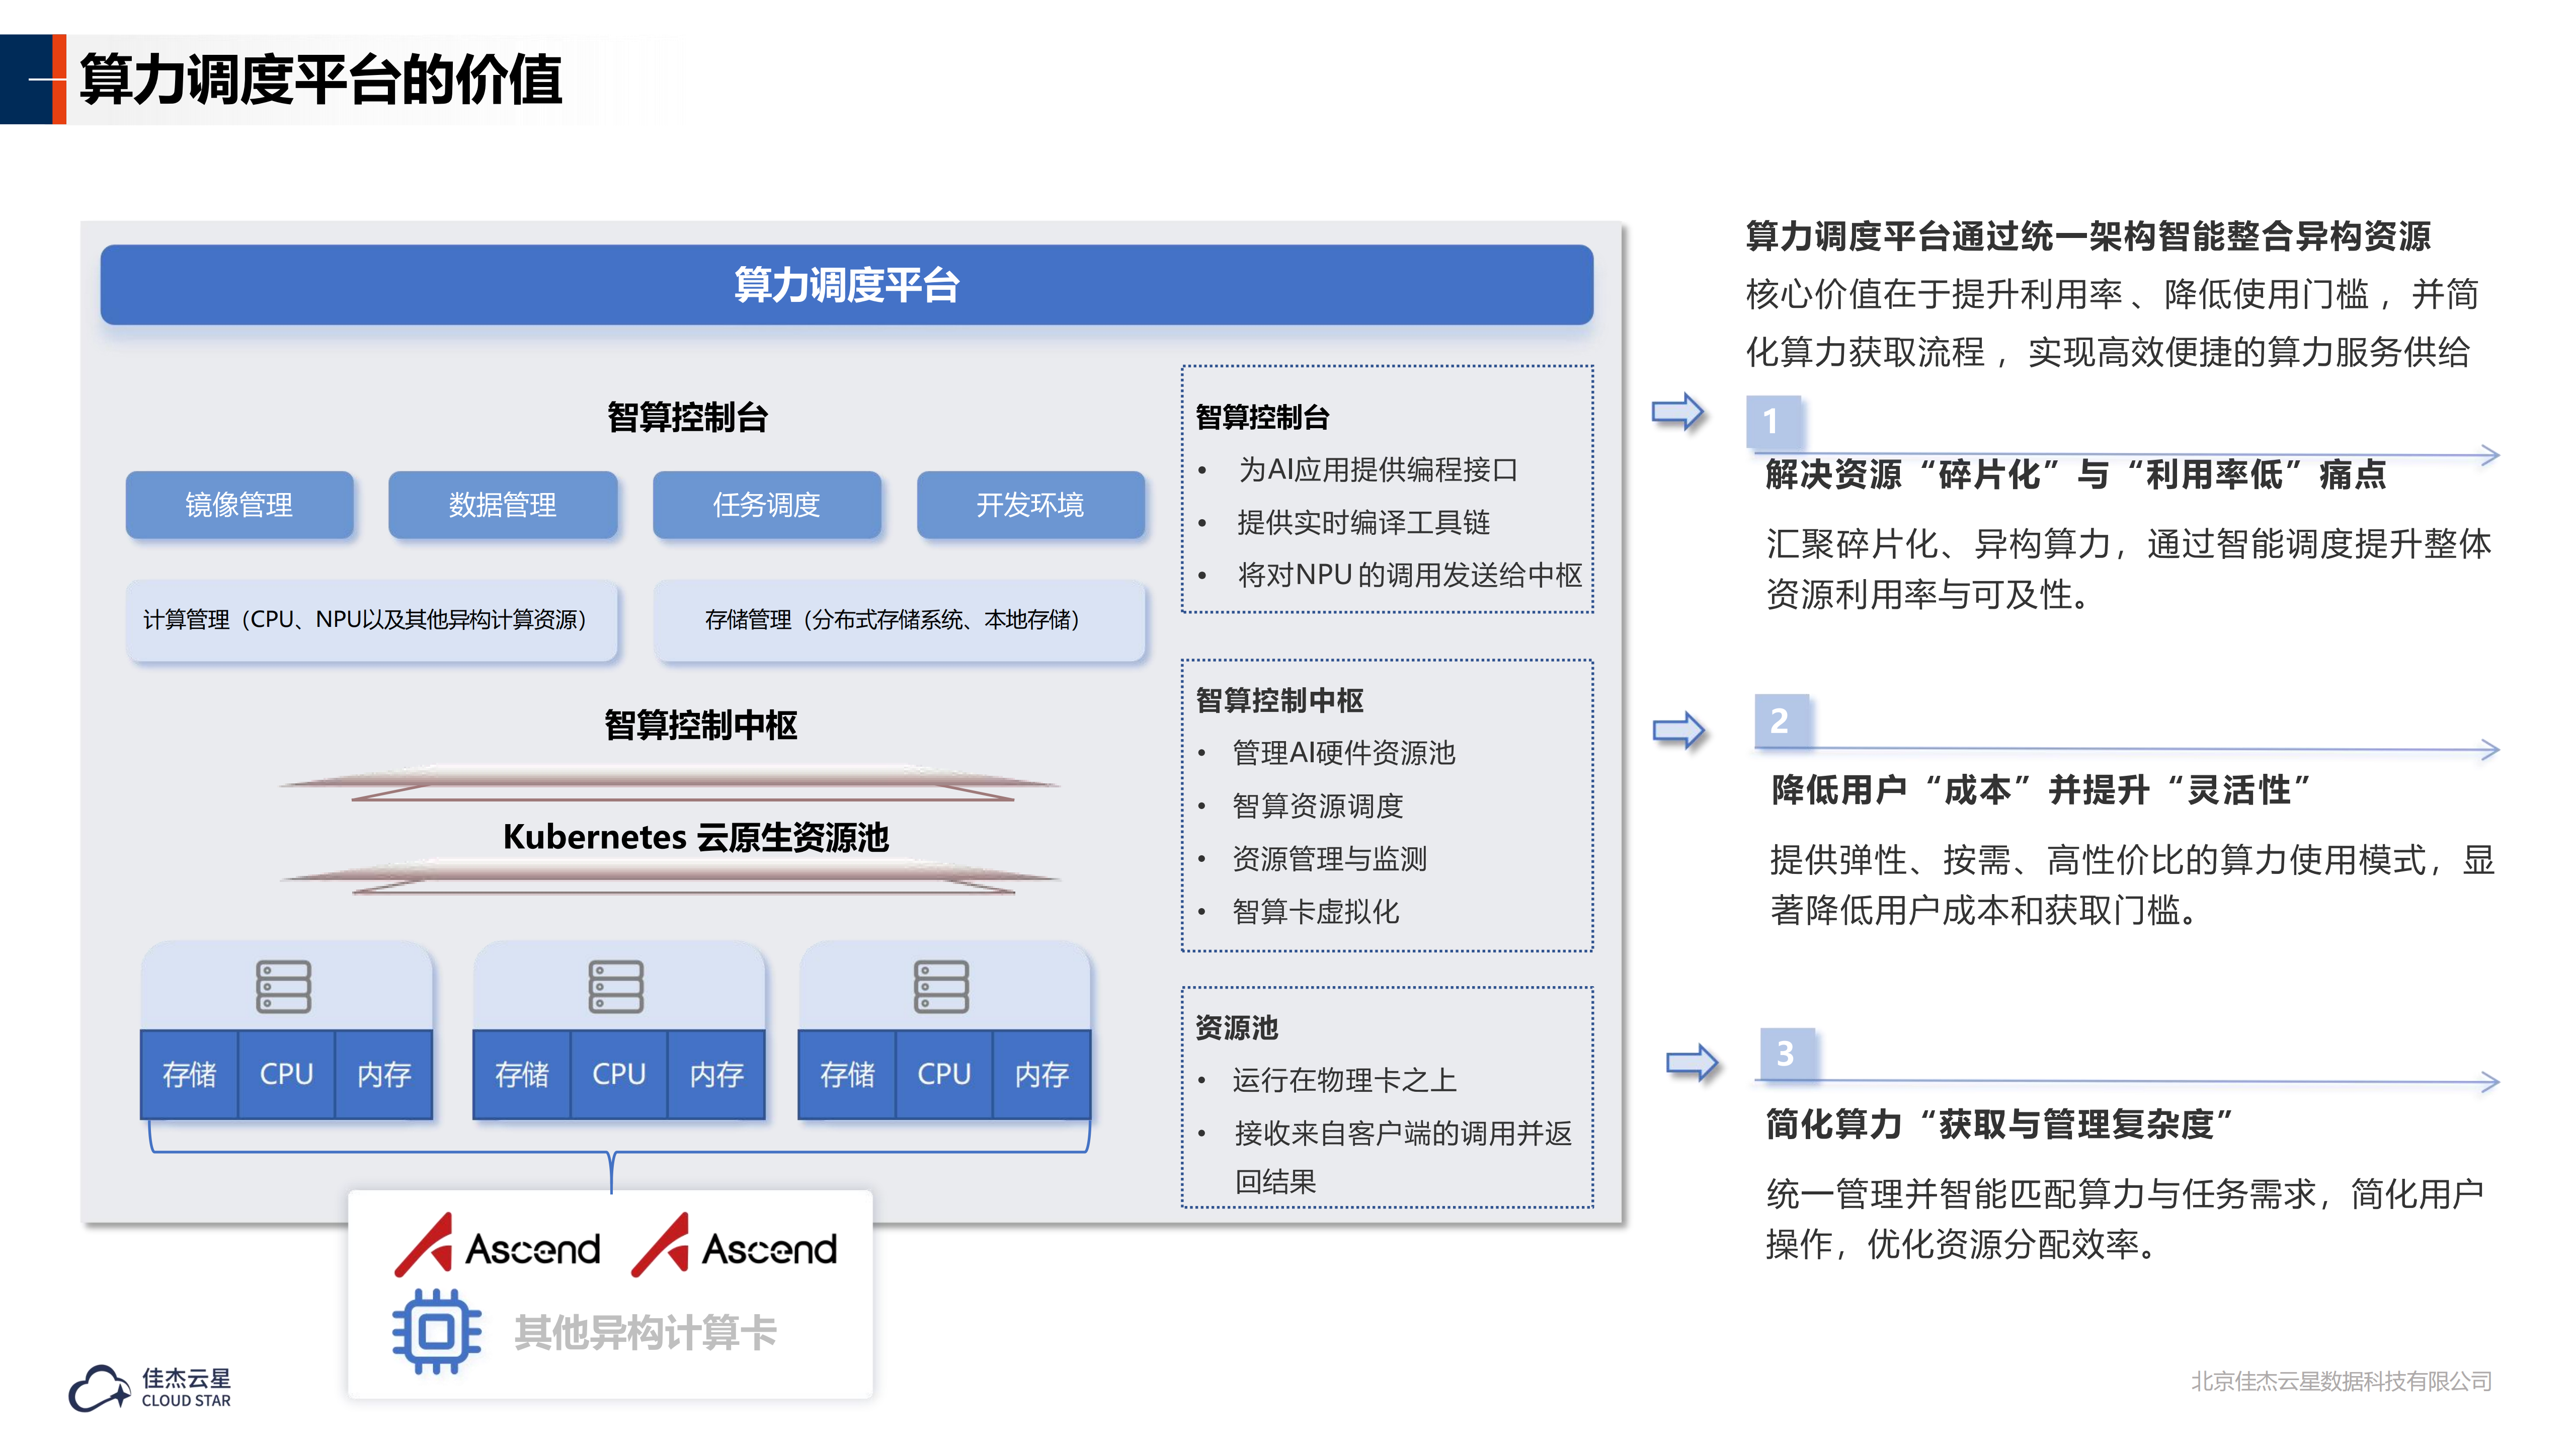Click the 计算管理 CPU NPU box

coord(371,620)
